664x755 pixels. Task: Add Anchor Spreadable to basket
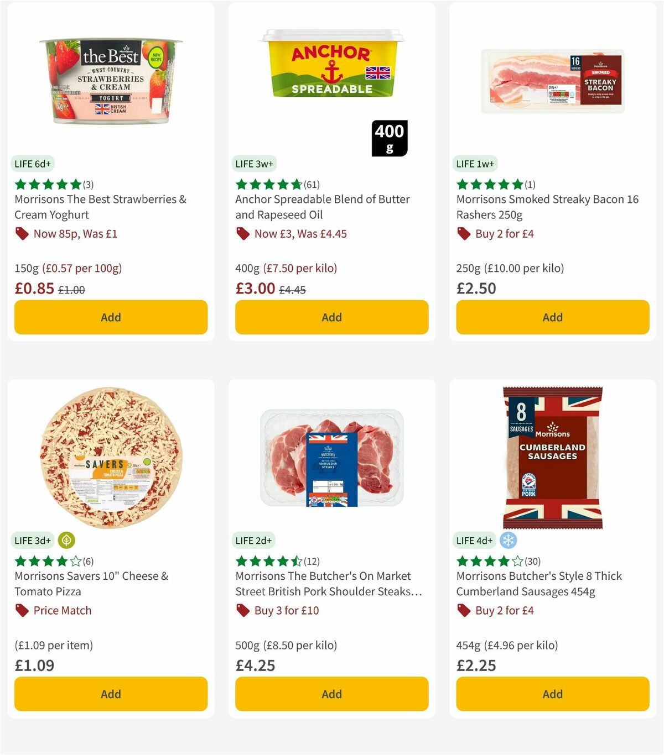pyautogui.click(x=331, y=317)
